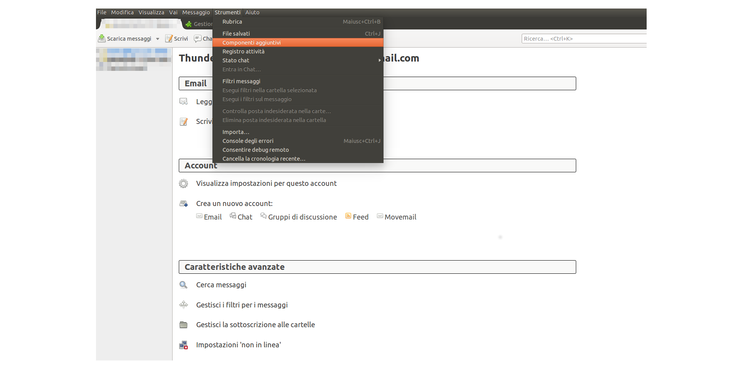The width and height of the screenshot is (743, 369).
Task: Close the Strumenti menu via its title
Action: click(x=228, y=12)
